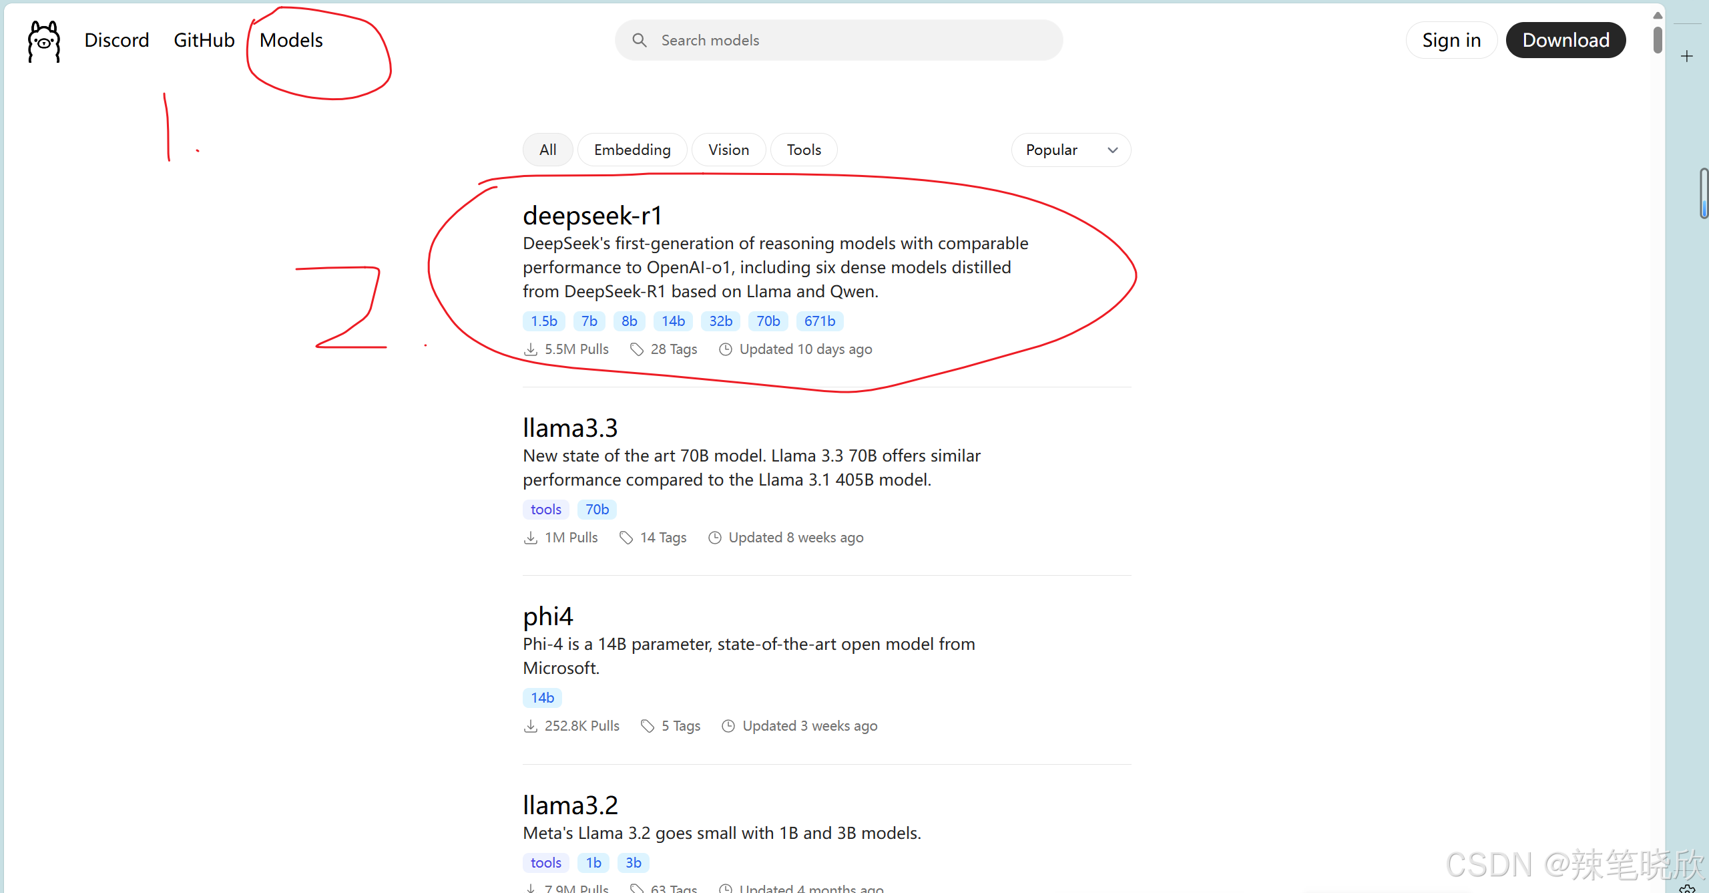Screen dimensions: 1709x893
Task: Open the llama3.2 model page
Action: pyautogui.click(x=570, y=805)
